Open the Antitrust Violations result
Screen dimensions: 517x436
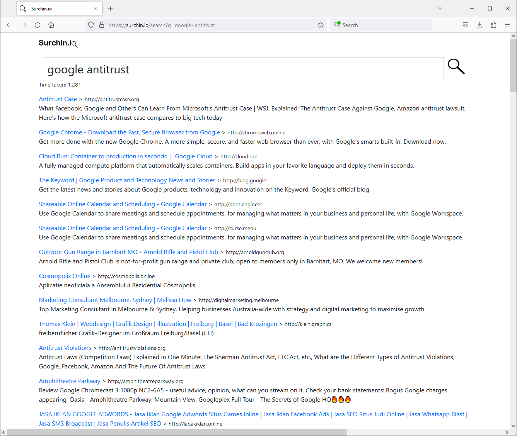(x=65, y=348)
